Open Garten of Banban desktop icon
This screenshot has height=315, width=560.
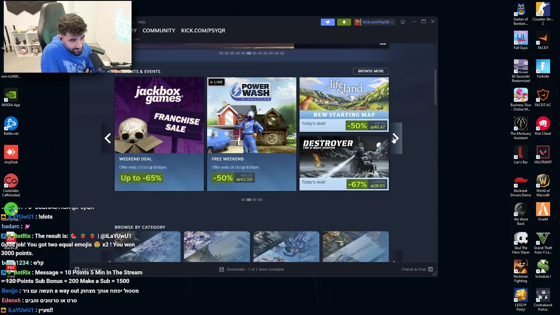[x=521, y=14]
